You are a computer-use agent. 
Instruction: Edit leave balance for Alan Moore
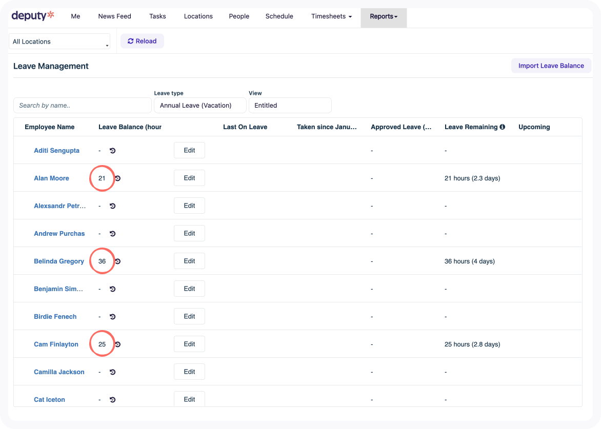(189, 178)
